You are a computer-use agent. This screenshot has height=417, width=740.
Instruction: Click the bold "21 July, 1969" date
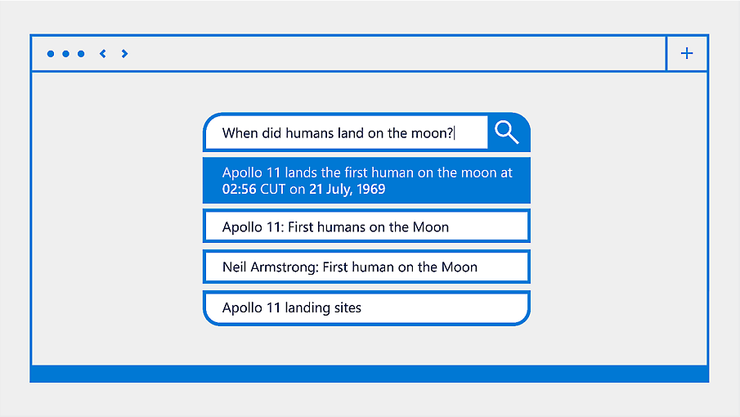347,189
